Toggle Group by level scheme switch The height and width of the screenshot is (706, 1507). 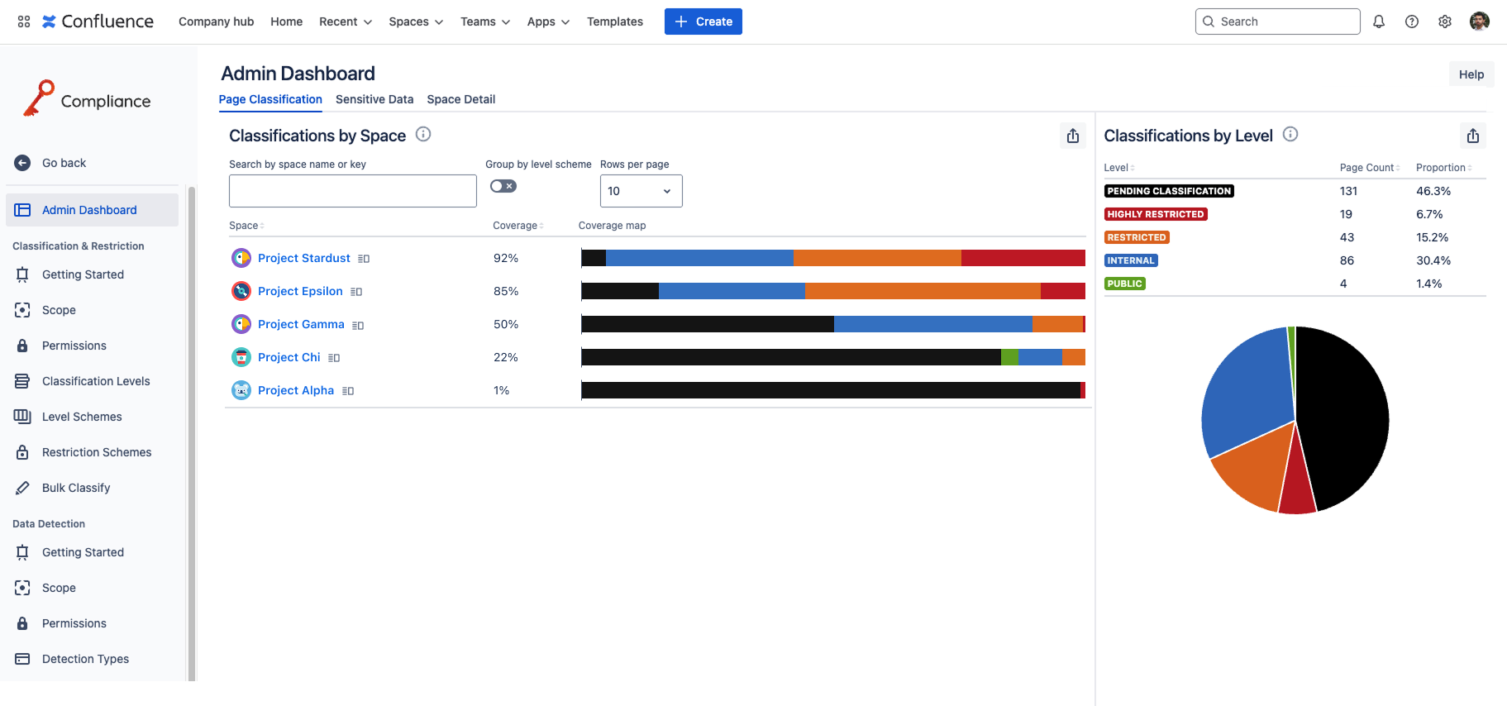(503, 186)
